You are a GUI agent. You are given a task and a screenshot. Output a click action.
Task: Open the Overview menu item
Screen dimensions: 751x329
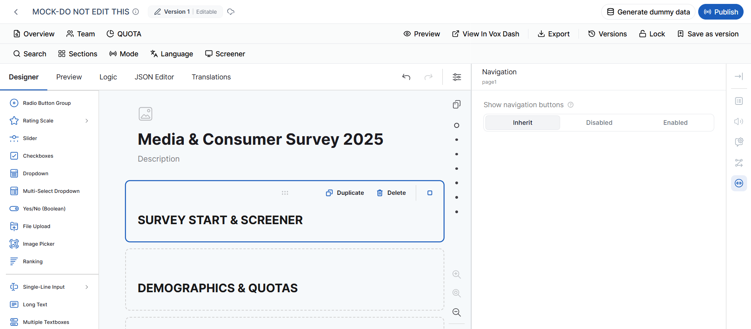pyautogui.click(x=34, y=34)
